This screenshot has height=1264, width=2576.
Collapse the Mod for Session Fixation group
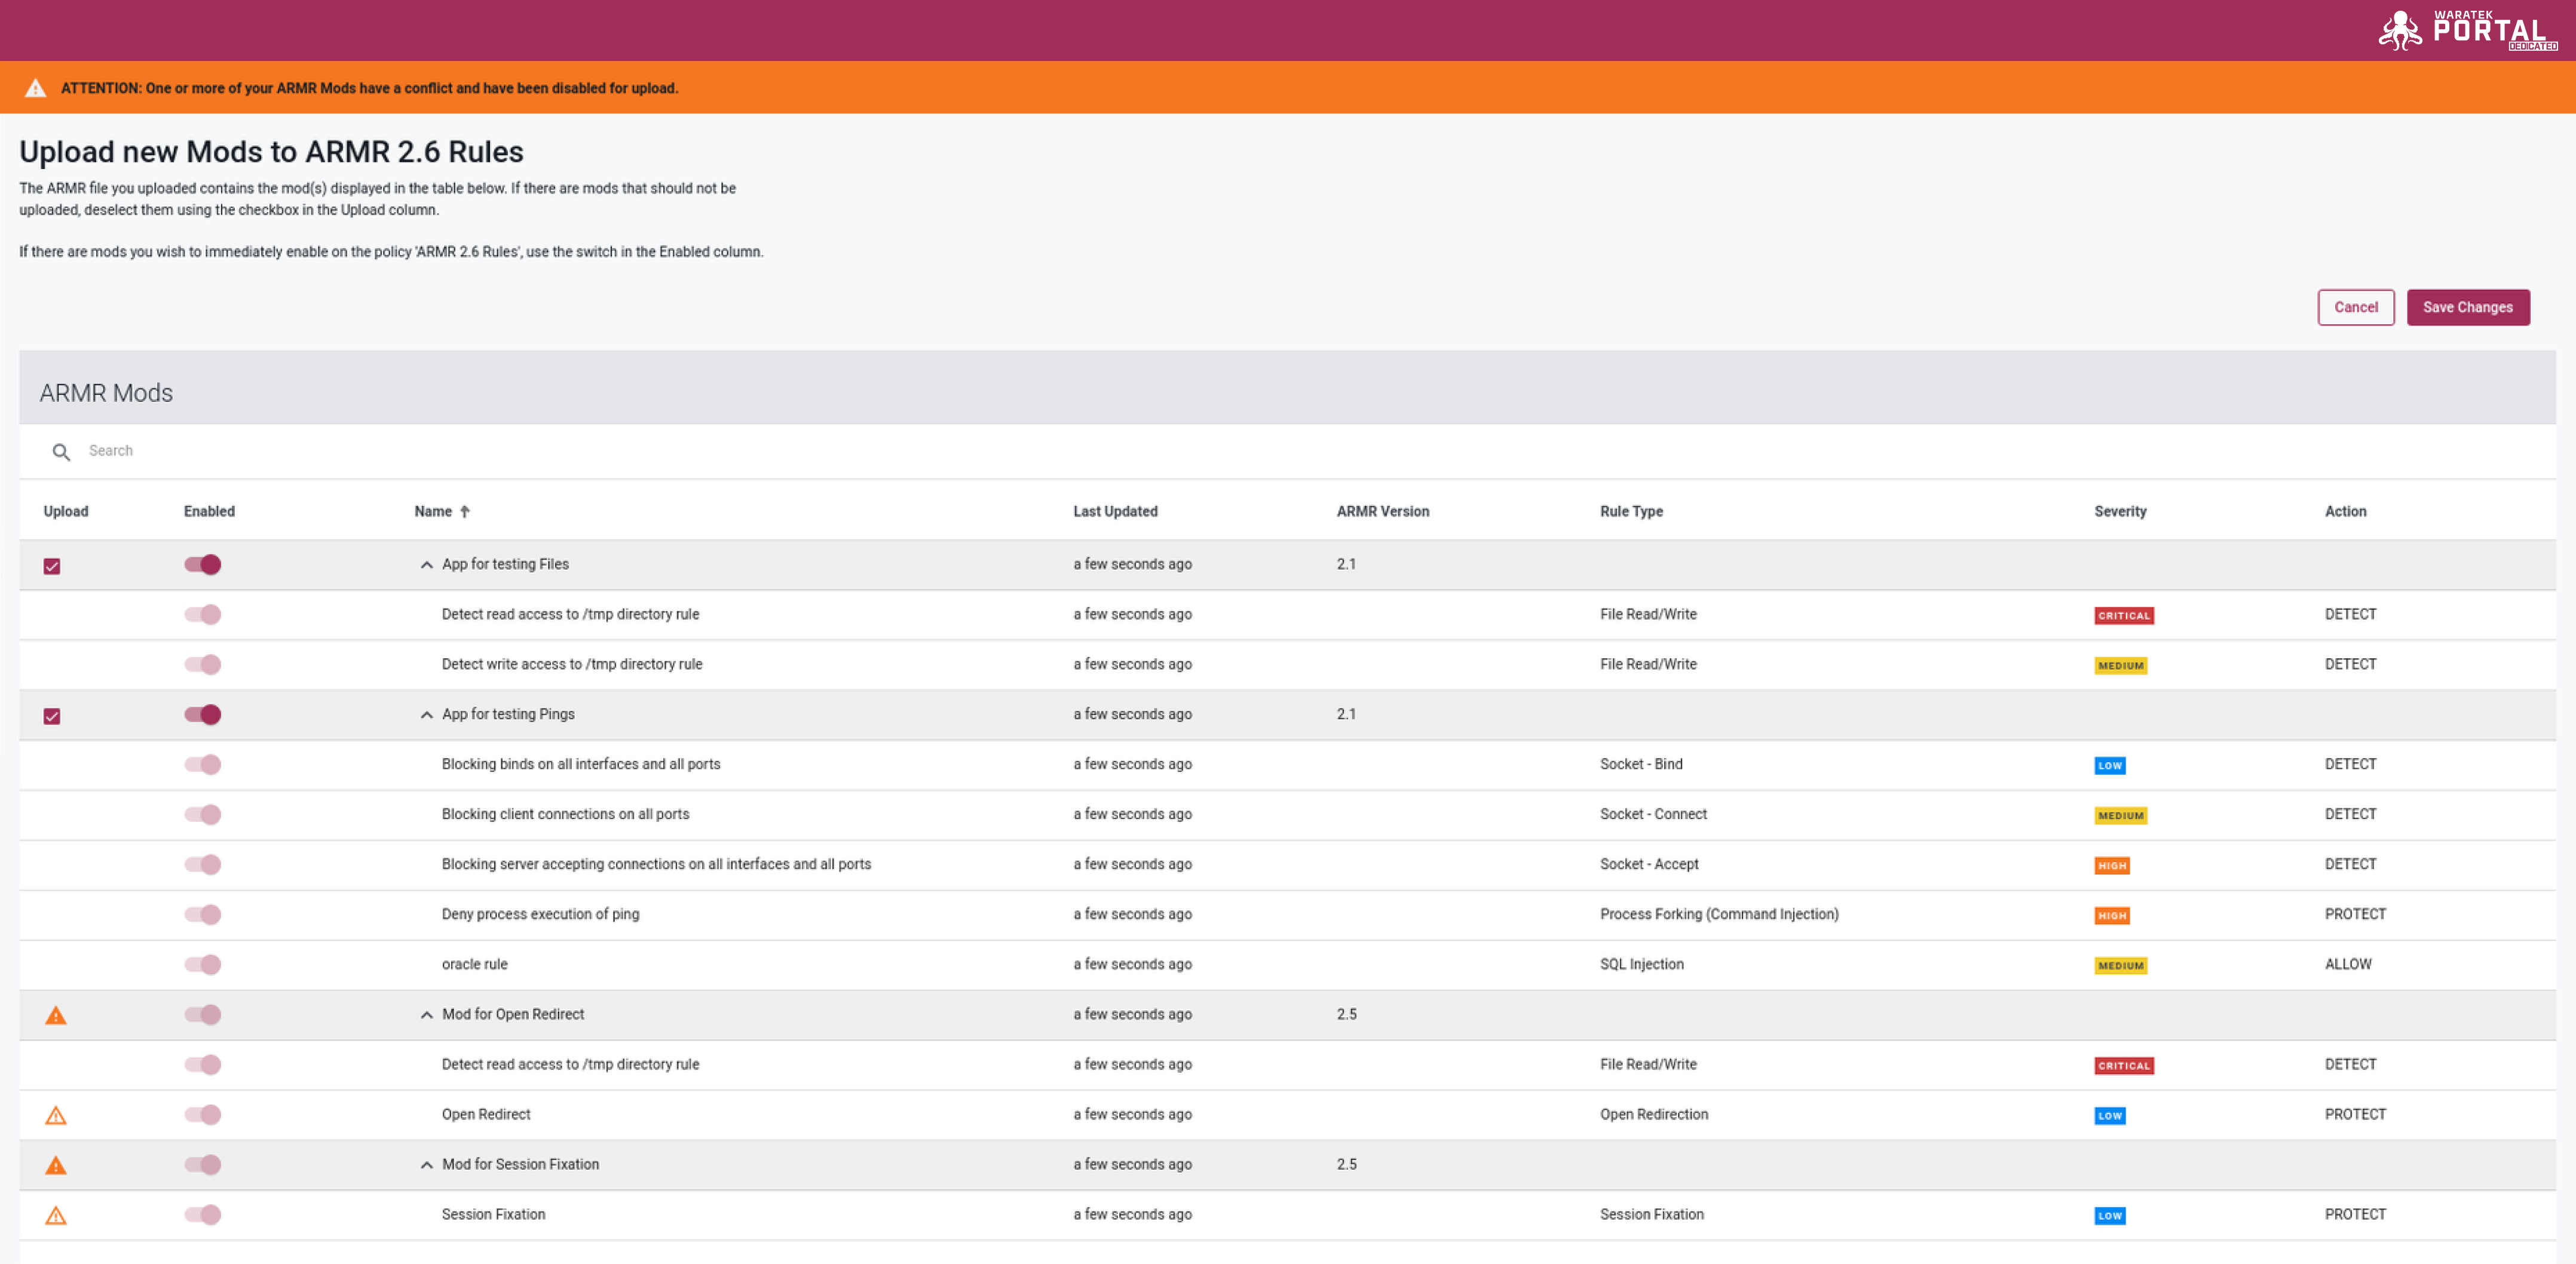[427, 1165]
